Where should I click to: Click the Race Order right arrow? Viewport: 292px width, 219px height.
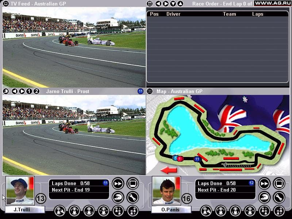tap(166, 4)
